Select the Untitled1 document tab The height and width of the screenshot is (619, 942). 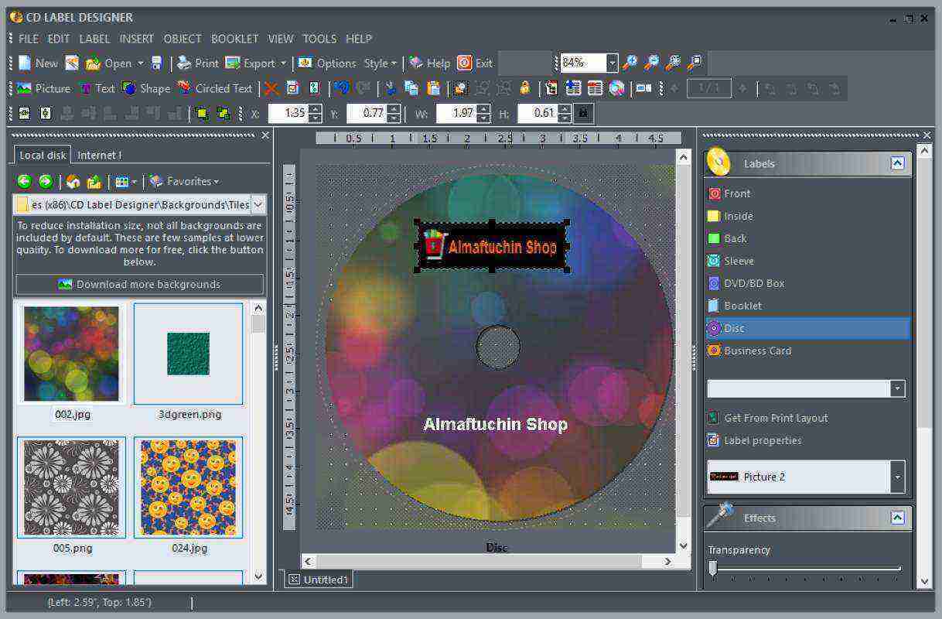[319, 579]
